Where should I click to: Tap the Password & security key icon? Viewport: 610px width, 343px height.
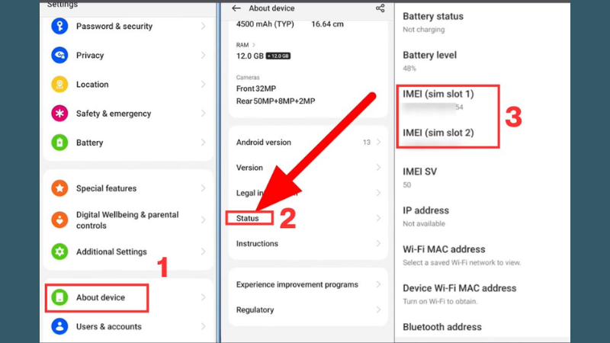(x=59, y=26)
